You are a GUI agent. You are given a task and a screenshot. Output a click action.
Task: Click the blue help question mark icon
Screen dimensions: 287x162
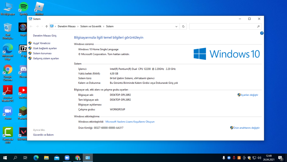[x=261, y=33]
